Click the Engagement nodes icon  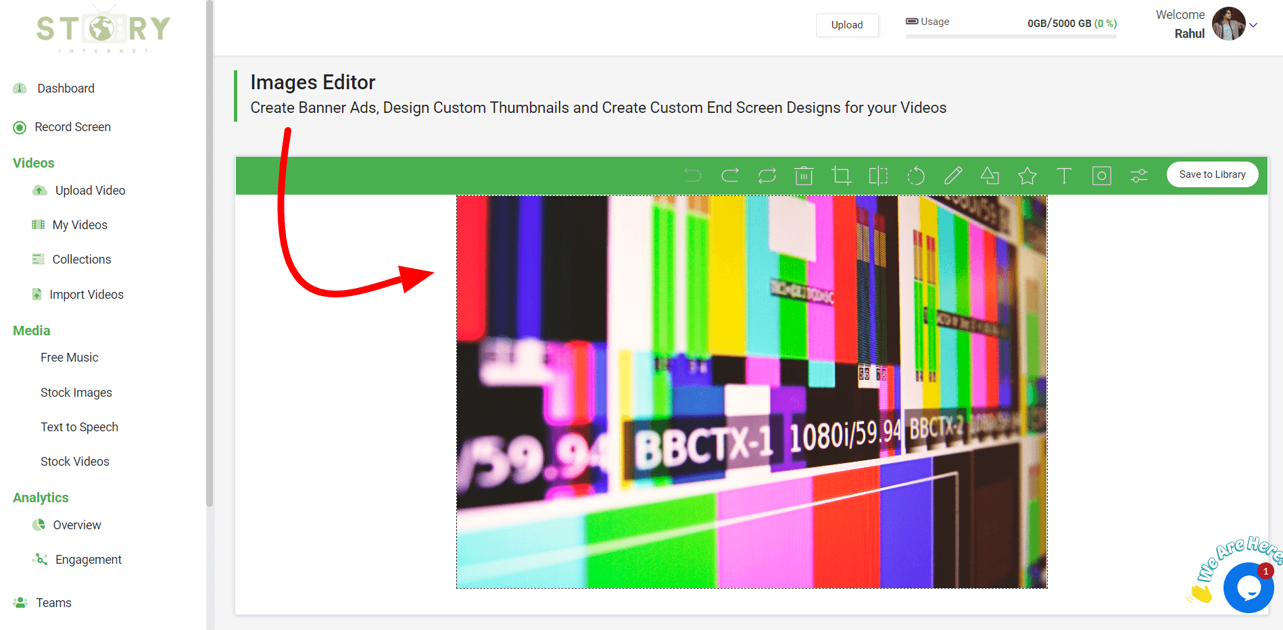coord(40,559)
